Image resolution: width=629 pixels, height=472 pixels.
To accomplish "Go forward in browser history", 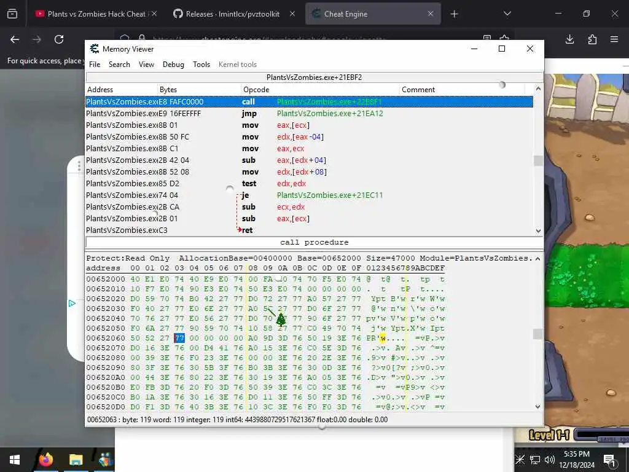I will 37,39.
